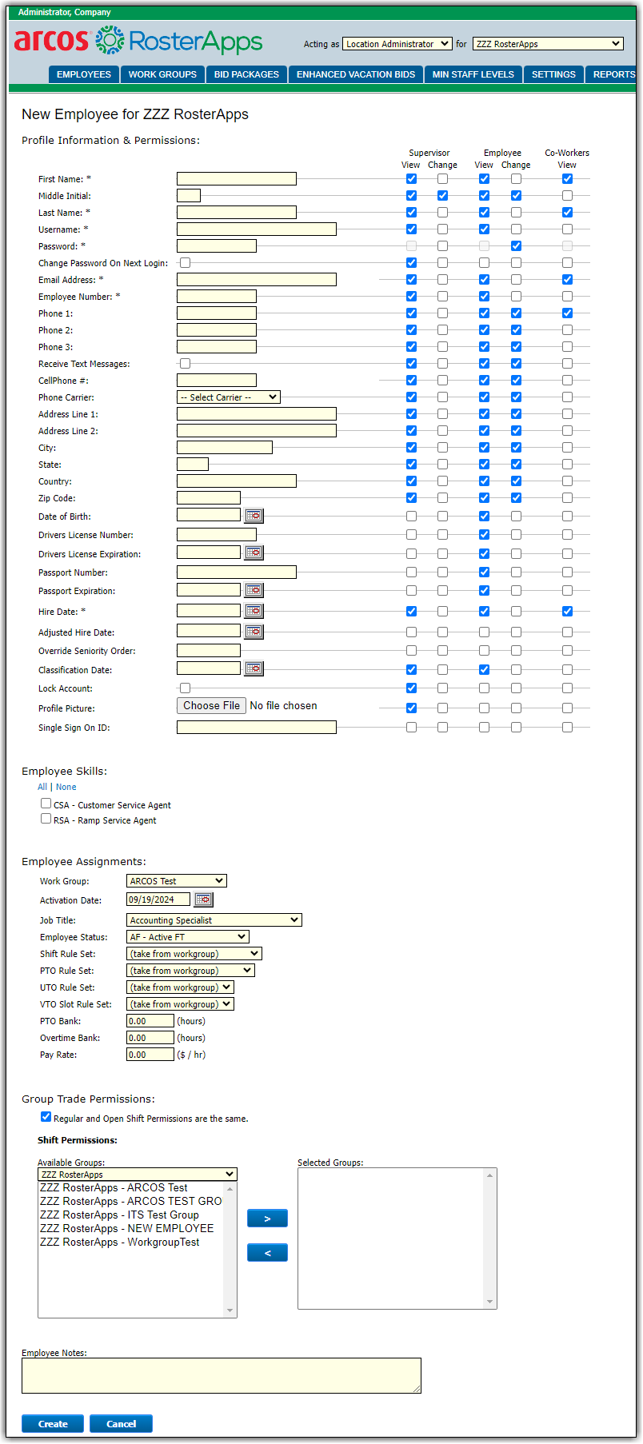
Task: Click into the Employee Notes text area
Action: click(x=221, y=1375)
